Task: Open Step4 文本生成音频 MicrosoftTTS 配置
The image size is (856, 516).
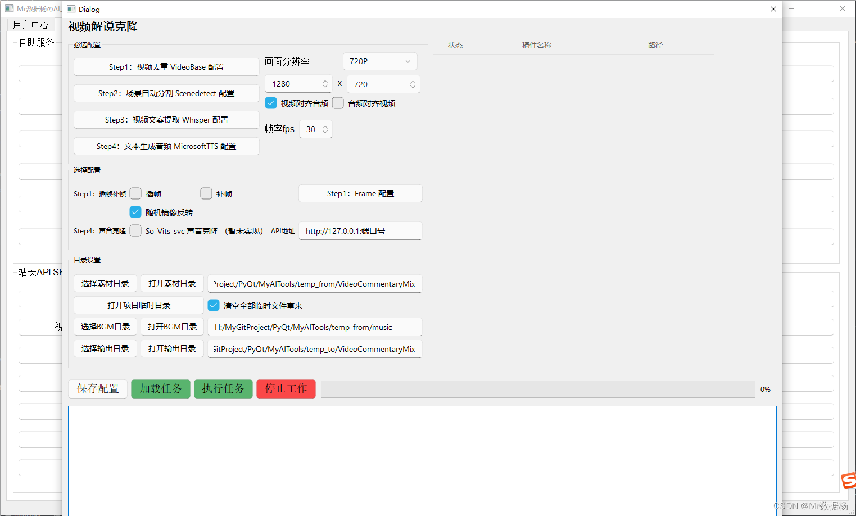Action: coord(166,146)
